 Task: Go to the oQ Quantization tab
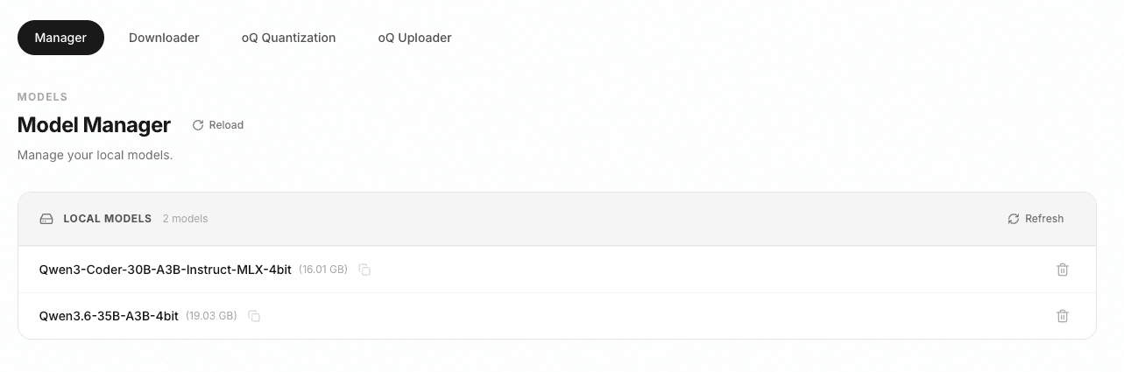pos(288,38)
